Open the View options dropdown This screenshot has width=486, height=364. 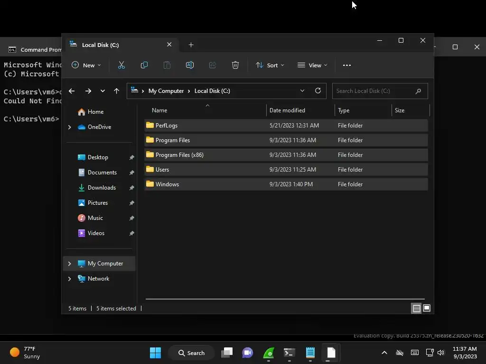(312, 65)
